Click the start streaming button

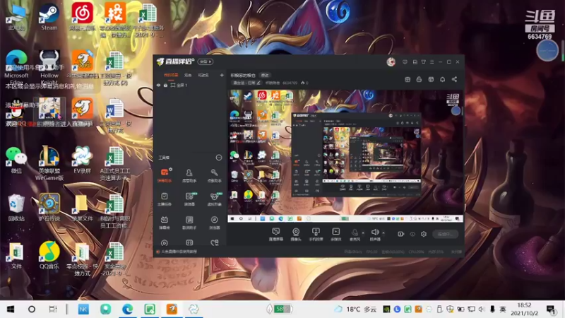click(446, 234)
